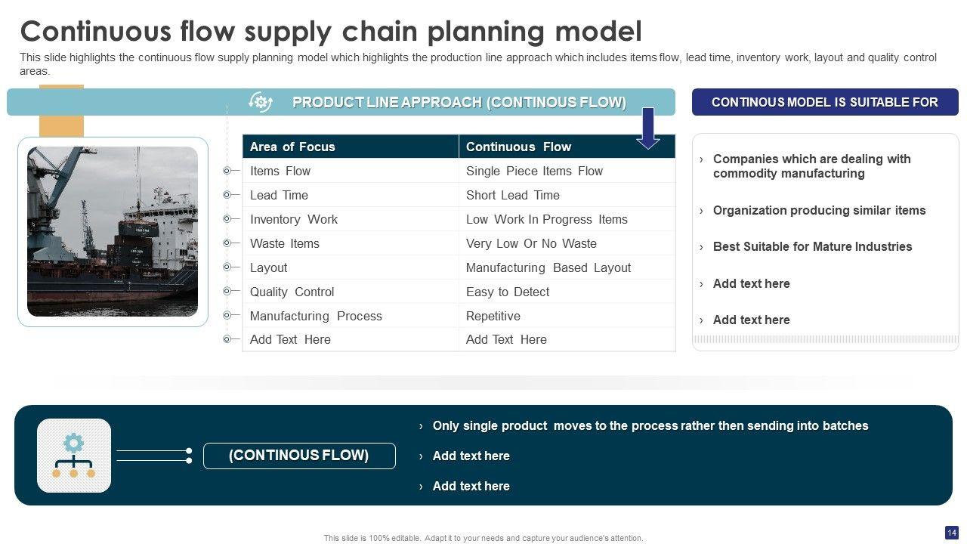Click chevron before Only single product line
This screenshot has height=544, width=967.
[x=421, y=426]
